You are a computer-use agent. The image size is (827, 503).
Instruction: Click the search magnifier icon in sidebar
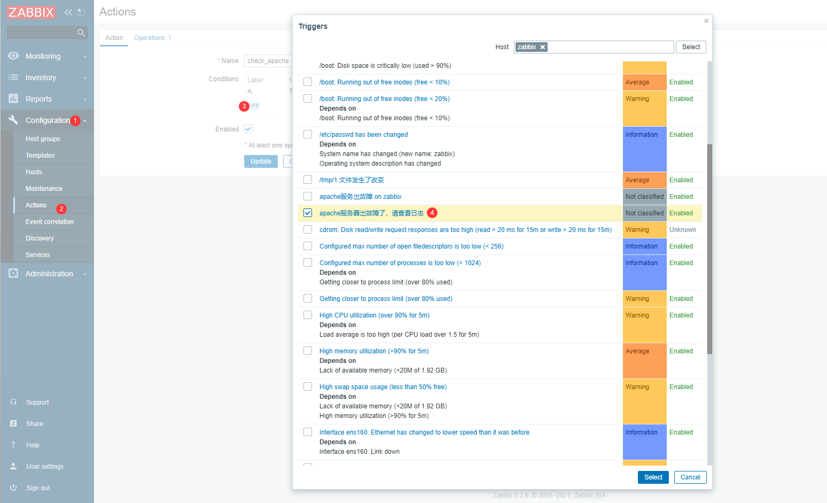click(x=81, y=33)
